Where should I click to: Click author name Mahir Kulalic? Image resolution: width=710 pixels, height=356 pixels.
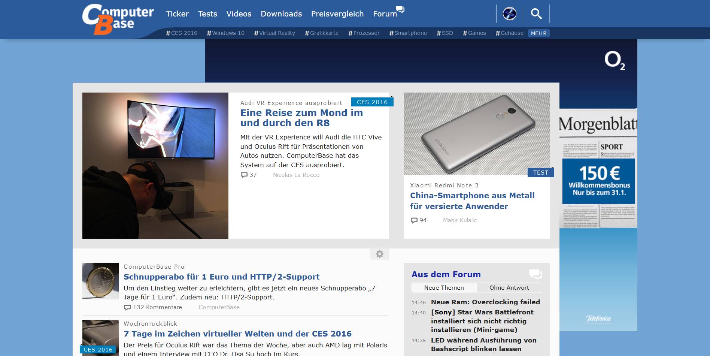[460, 220]
